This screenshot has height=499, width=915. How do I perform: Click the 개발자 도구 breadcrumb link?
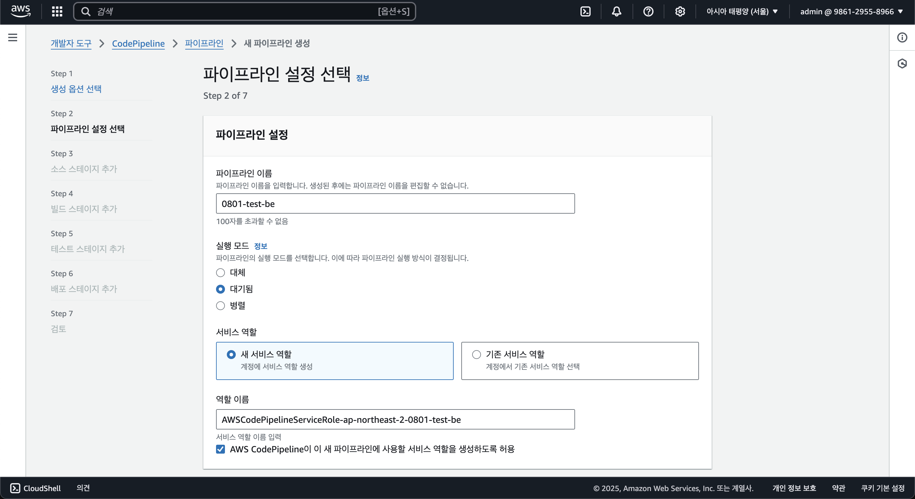click(71, 43)
